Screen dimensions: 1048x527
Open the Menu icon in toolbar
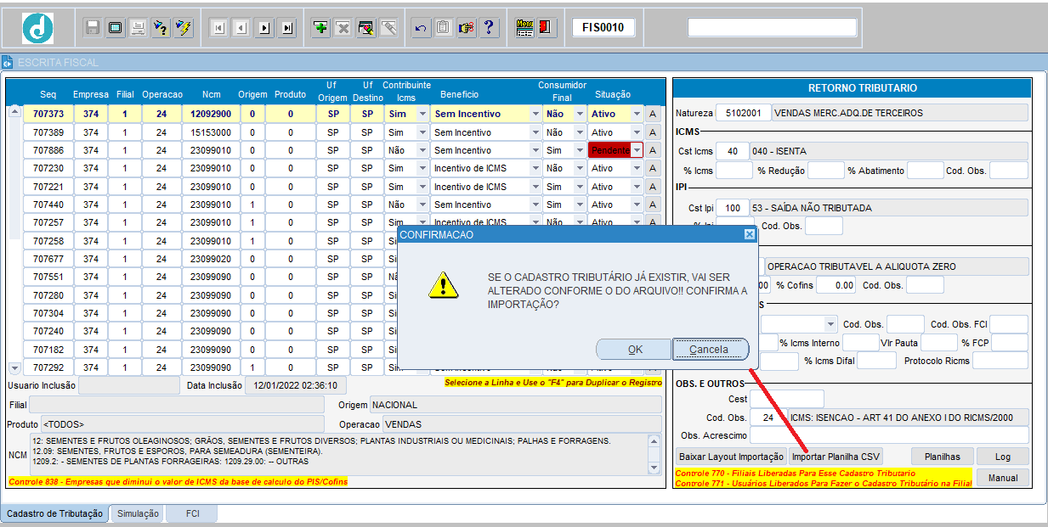pos(524,28)
